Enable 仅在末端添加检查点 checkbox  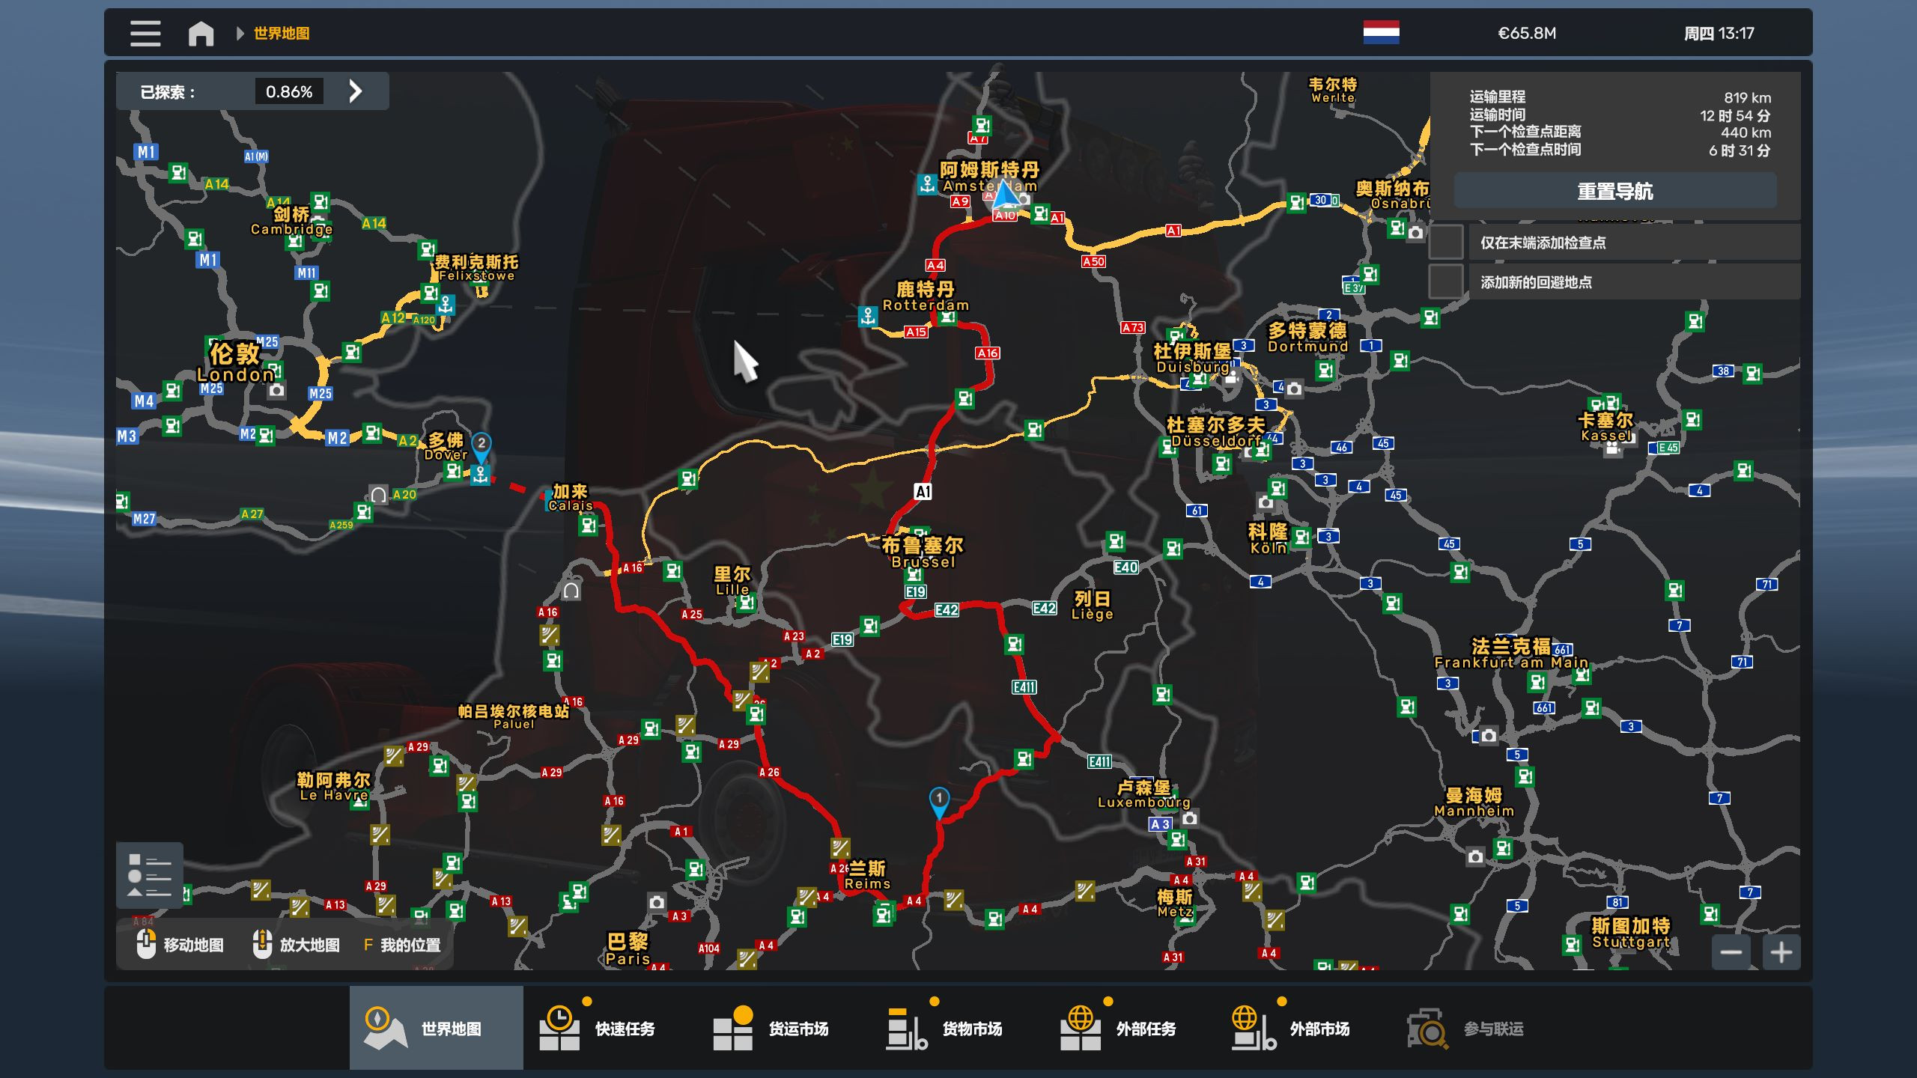pos(1446,243)
